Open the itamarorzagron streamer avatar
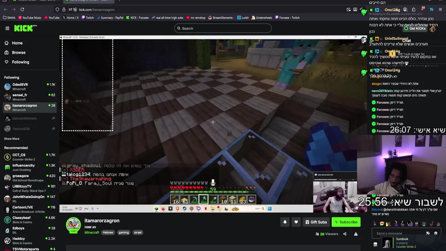 [74, 225]
